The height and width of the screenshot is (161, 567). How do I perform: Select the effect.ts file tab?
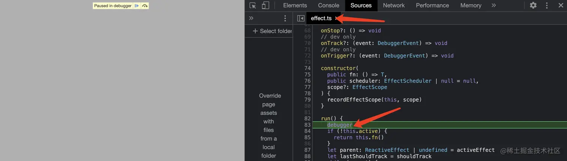(321, 18)
